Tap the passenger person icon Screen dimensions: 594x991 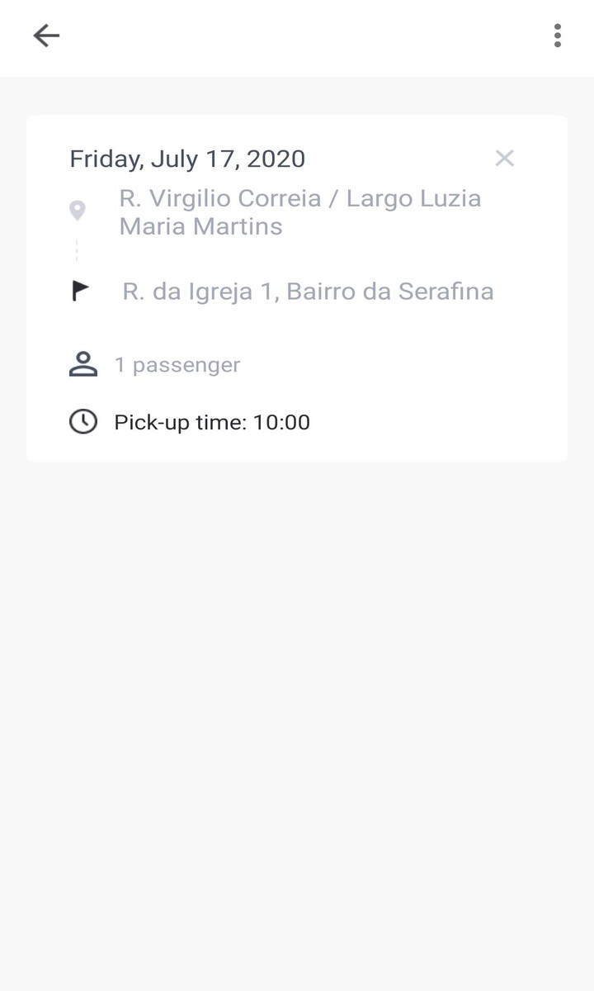[82, 364]
